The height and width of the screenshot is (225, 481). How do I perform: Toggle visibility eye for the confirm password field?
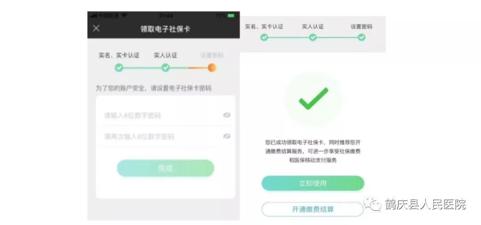227,136
